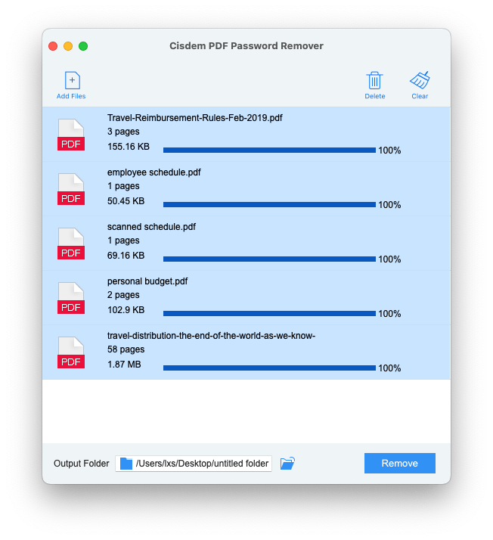The height and width of the screenshot is (540, 493).
Task: Minimize the window with the yellow button
Action: click(68, 46)
